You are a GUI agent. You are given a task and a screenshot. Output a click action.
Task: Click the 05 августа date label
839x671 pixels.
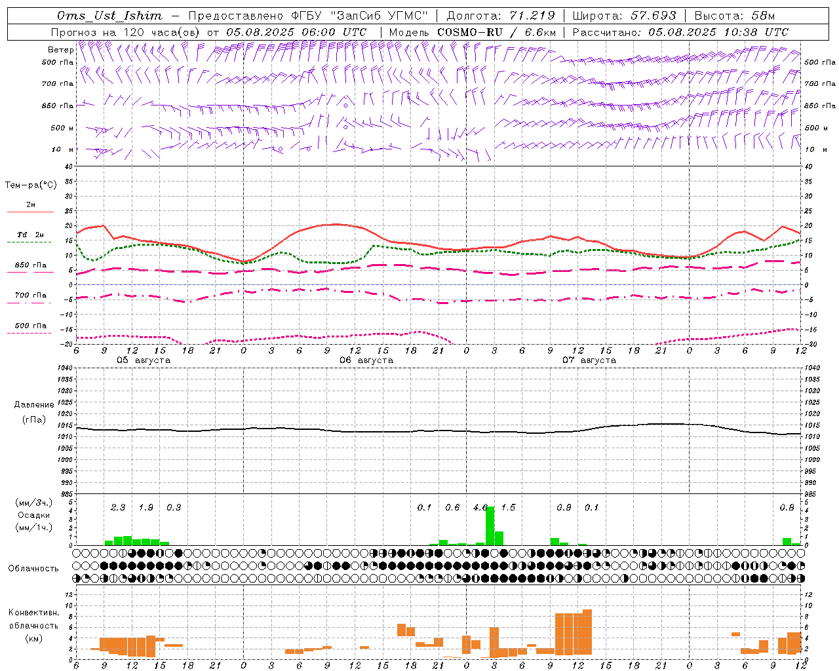tap(144, 360)
